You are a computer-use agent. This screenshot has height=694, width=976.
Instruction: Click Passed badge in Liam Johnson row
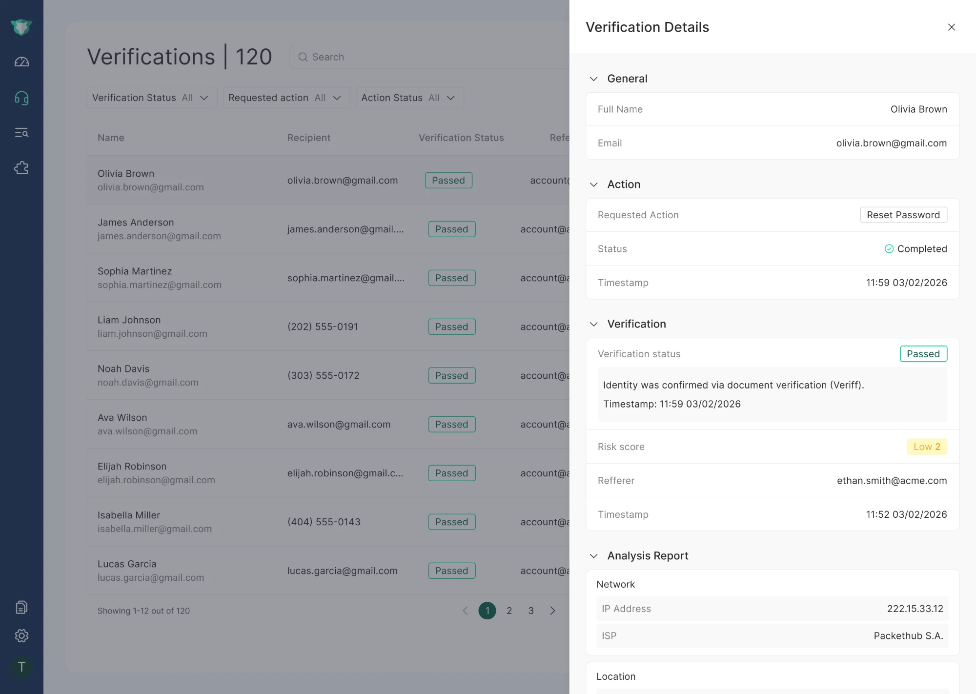coord(452,327)
